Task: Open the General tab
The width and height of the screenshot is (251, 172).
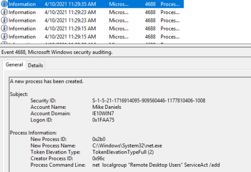Action: pos(14,65)
